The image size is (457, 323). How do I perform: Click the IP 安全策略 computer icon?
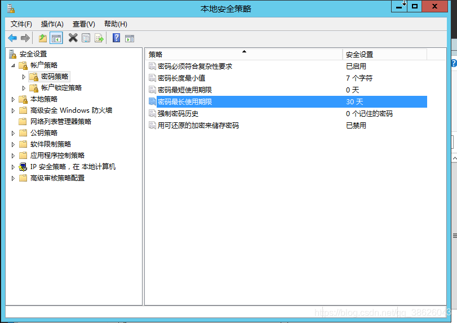point(23,167)
